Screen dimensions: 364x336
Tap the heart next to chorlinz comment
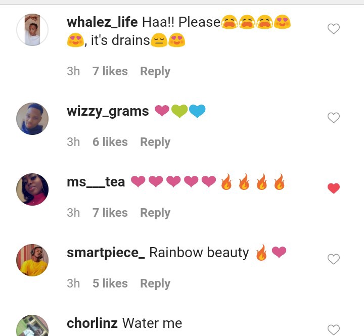click(334, 329)
